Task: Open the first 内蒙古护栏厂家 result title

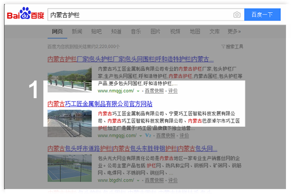Action: [131, 59]
